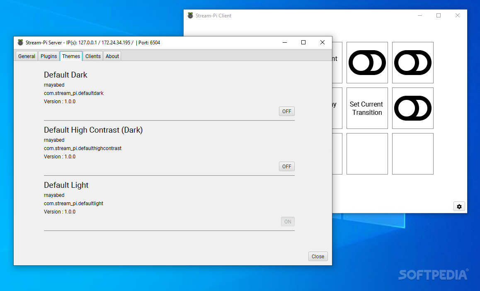Toggle the Default Dark theme OFF button
This screenshot has width=480, height=291.
point(287,112)
